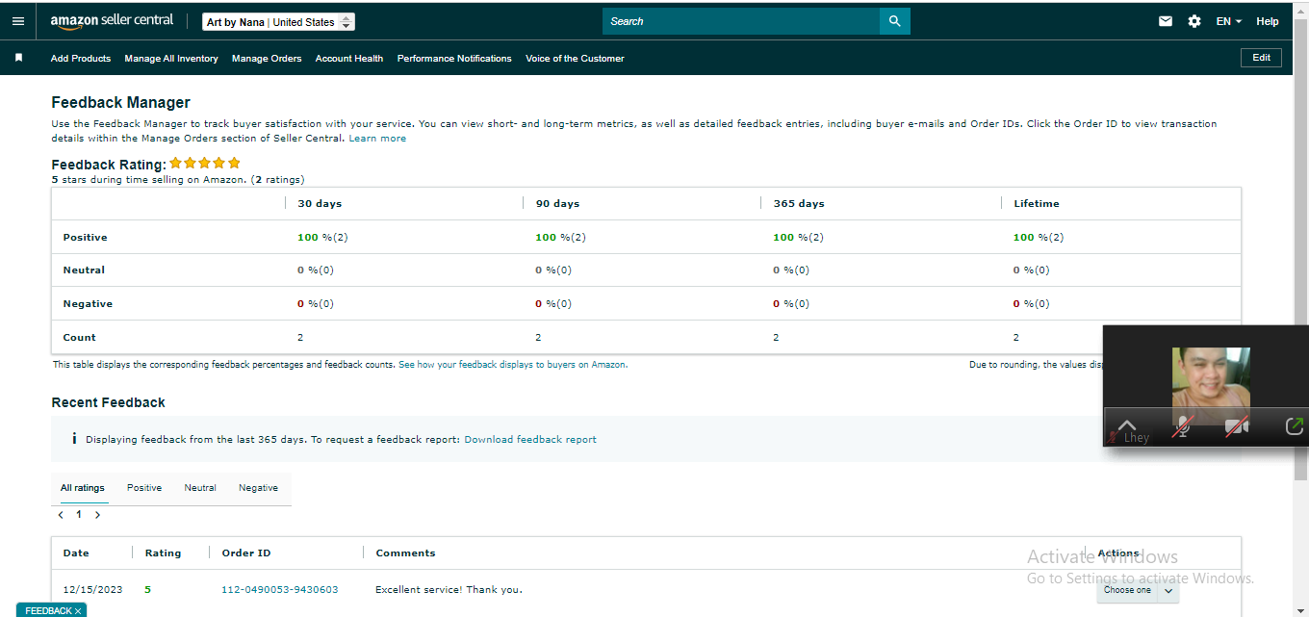The height and width of the screenshot is (617, 1309).
Task: Select the Neutral ratings tab
Action: pos(200,488)
